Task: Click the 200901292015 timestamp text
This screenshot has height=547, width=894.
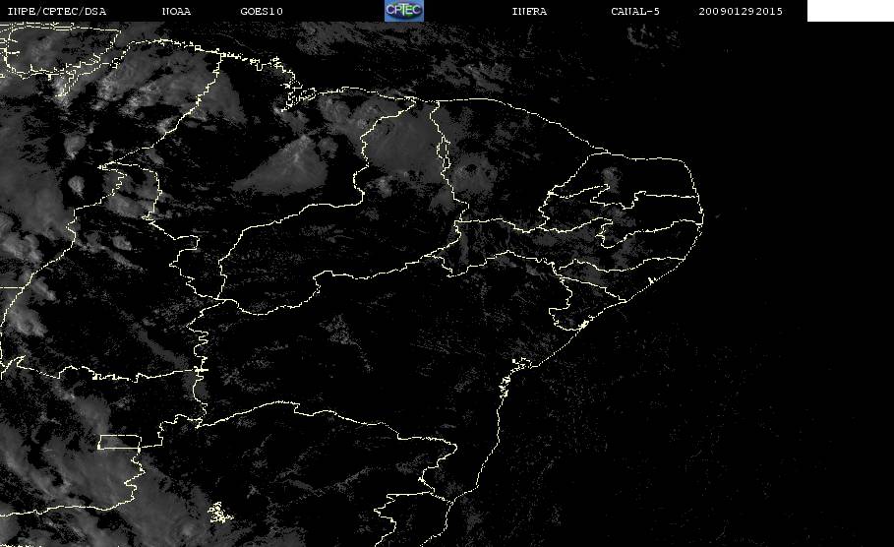Action: click(741, 11)
